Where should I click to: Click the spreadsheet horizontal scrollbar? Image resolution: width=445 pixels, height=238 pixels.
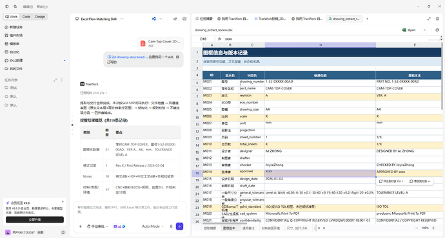tap(224, 223)
